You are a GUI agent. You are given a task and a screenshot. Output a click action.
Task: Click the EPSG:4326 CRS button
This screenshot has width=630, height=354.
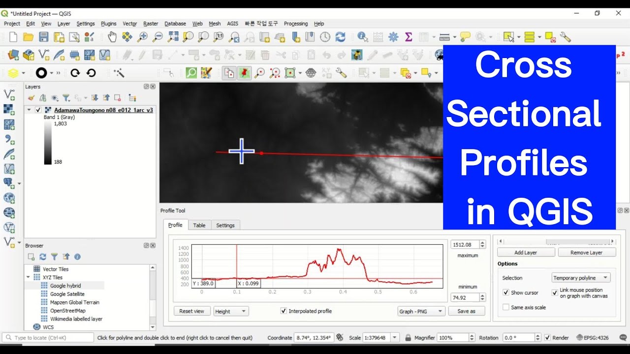594,338
